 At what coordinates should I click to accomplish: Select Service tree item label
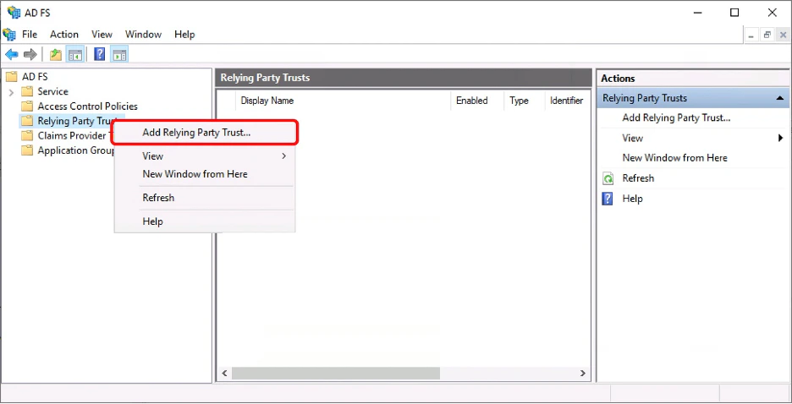tap(52, 92)
